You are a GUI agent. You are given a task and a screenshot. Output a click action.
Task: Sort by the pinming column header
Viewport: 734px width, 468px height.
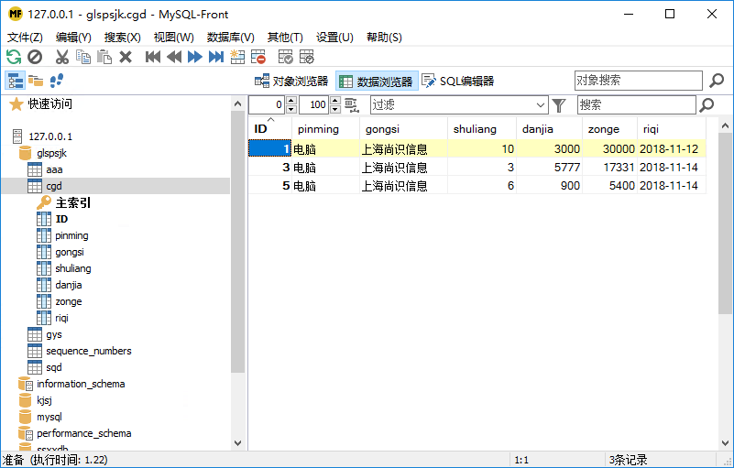click(x=325, y=129)
